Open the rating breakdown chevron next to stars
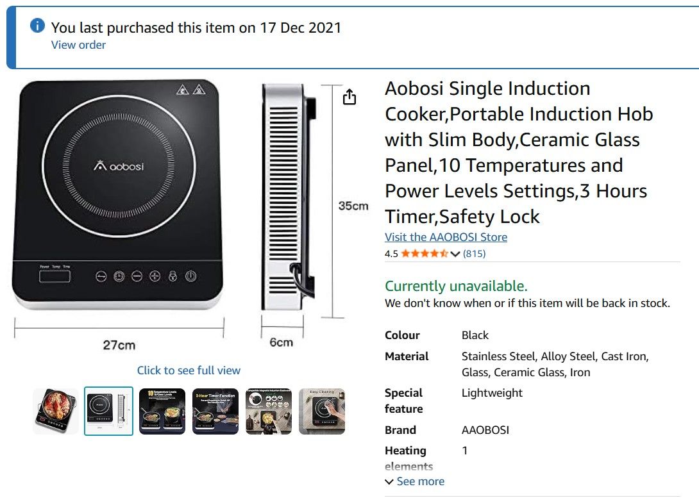This screenshot has height=498, width=699. pos(455,254)
